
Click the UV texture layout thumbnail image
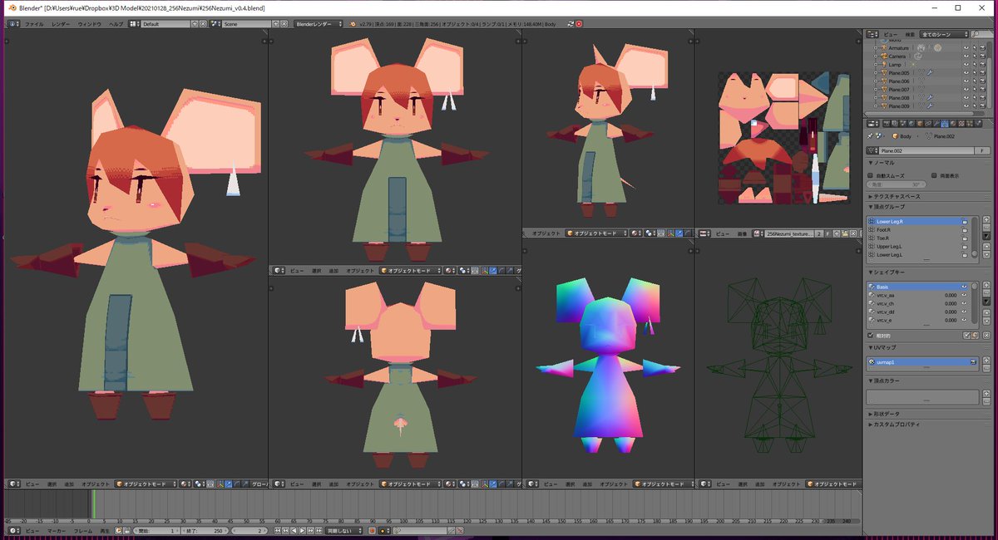tap(784, 138)
